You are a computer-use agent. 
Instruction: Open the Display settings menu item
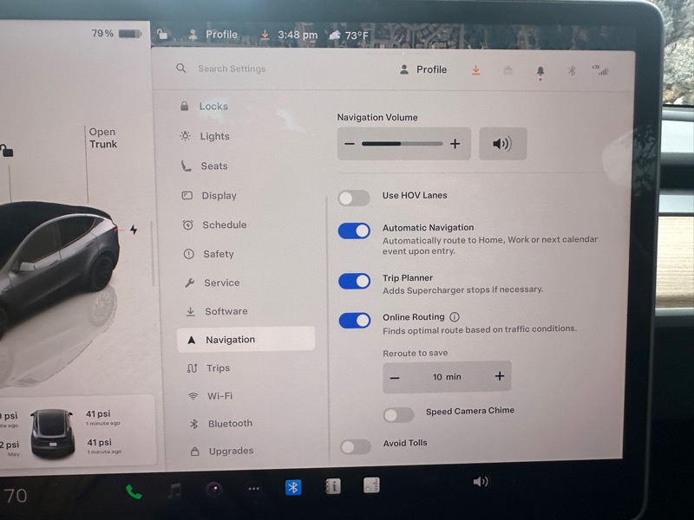[219, 196]
